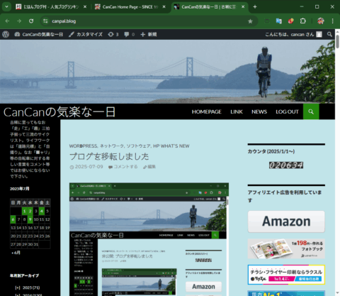Image resolution: width=340 pixels, height=296 pixels.
Task: Click the Amazon affiliate button
Action: pos(286,221)
